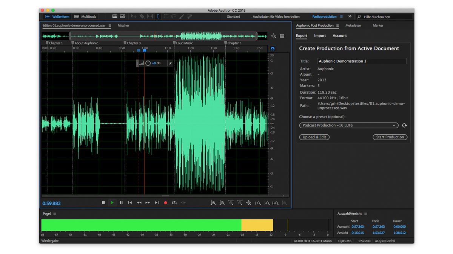453x254 pixels.
Task: Select the Slip tool
Action: (x=150, y=17)
